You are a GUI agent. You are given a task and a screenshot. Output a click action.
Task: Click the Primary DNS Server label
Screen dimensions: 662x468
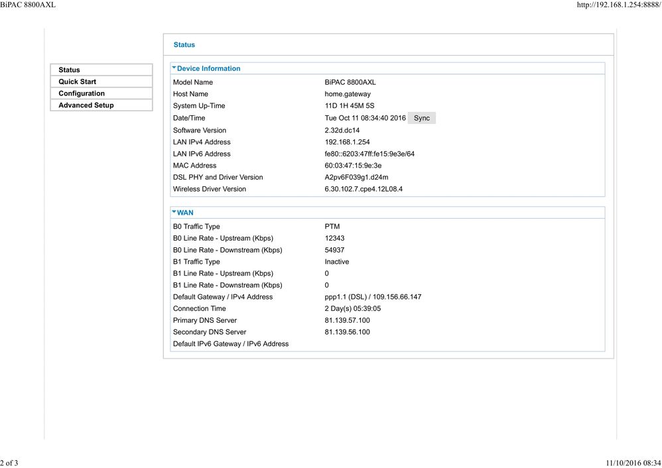205,321
